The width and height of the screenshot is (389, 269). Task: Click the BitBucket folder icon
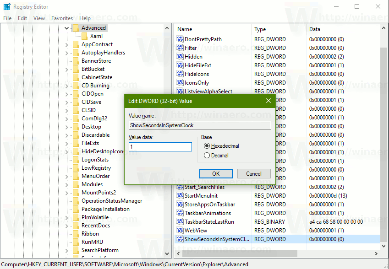76,69
